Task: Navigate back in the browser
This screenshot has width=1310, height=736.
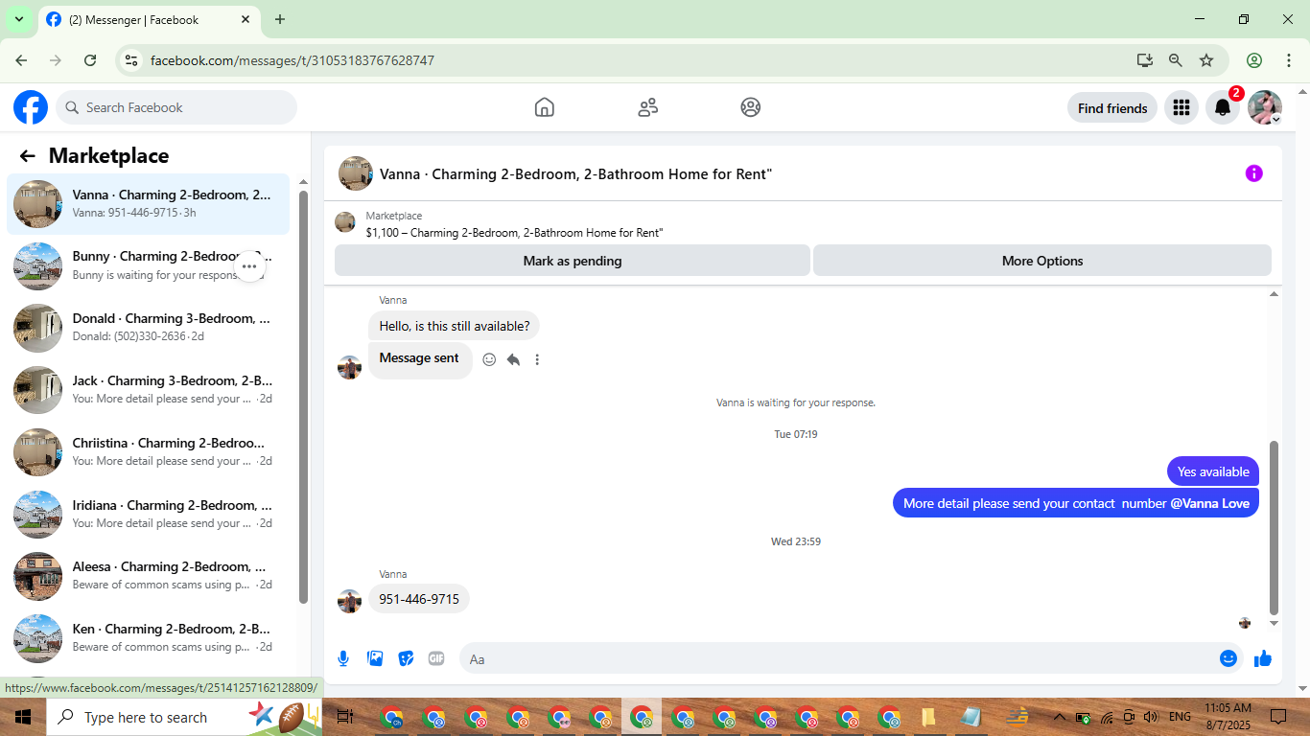Action: click(21, 60)
